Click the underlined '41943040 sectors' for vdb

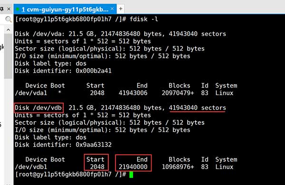[198, 108]
